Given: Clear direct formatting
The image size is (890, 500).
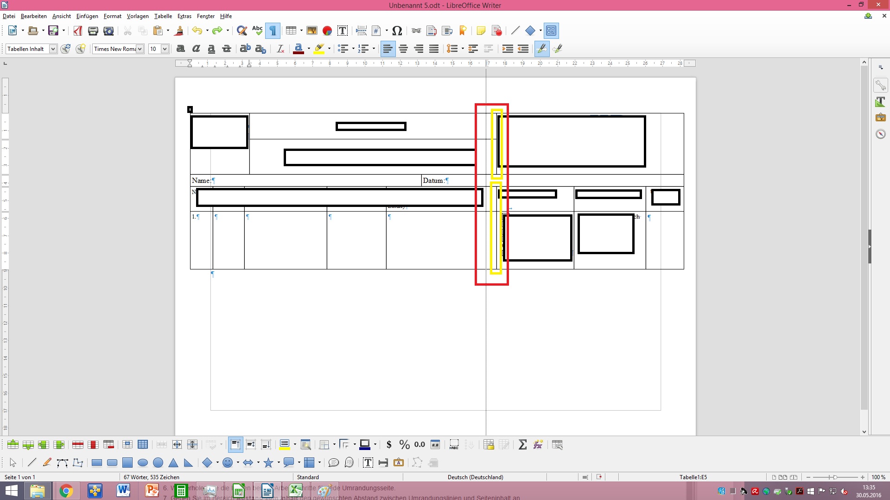Looking at the screenshot, I should [x=280, y=49].
